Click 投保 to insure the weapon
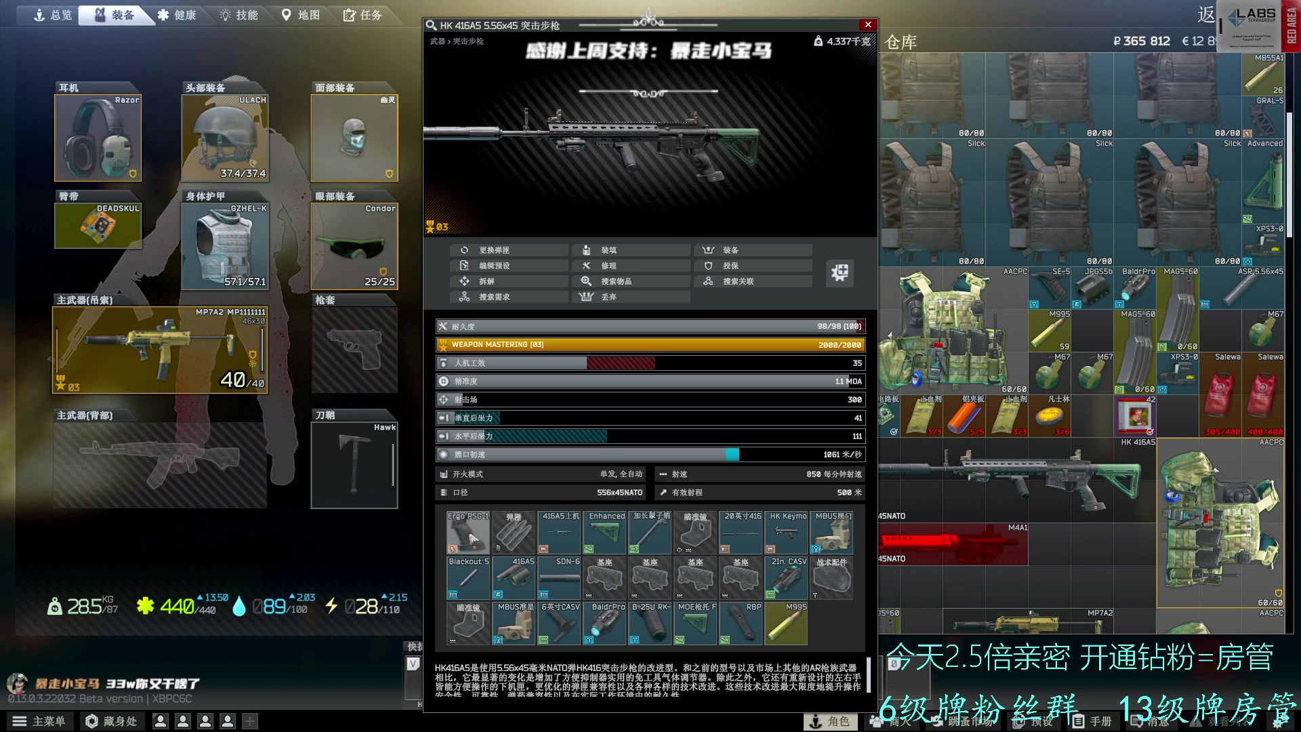 click(x=753, y=266)
